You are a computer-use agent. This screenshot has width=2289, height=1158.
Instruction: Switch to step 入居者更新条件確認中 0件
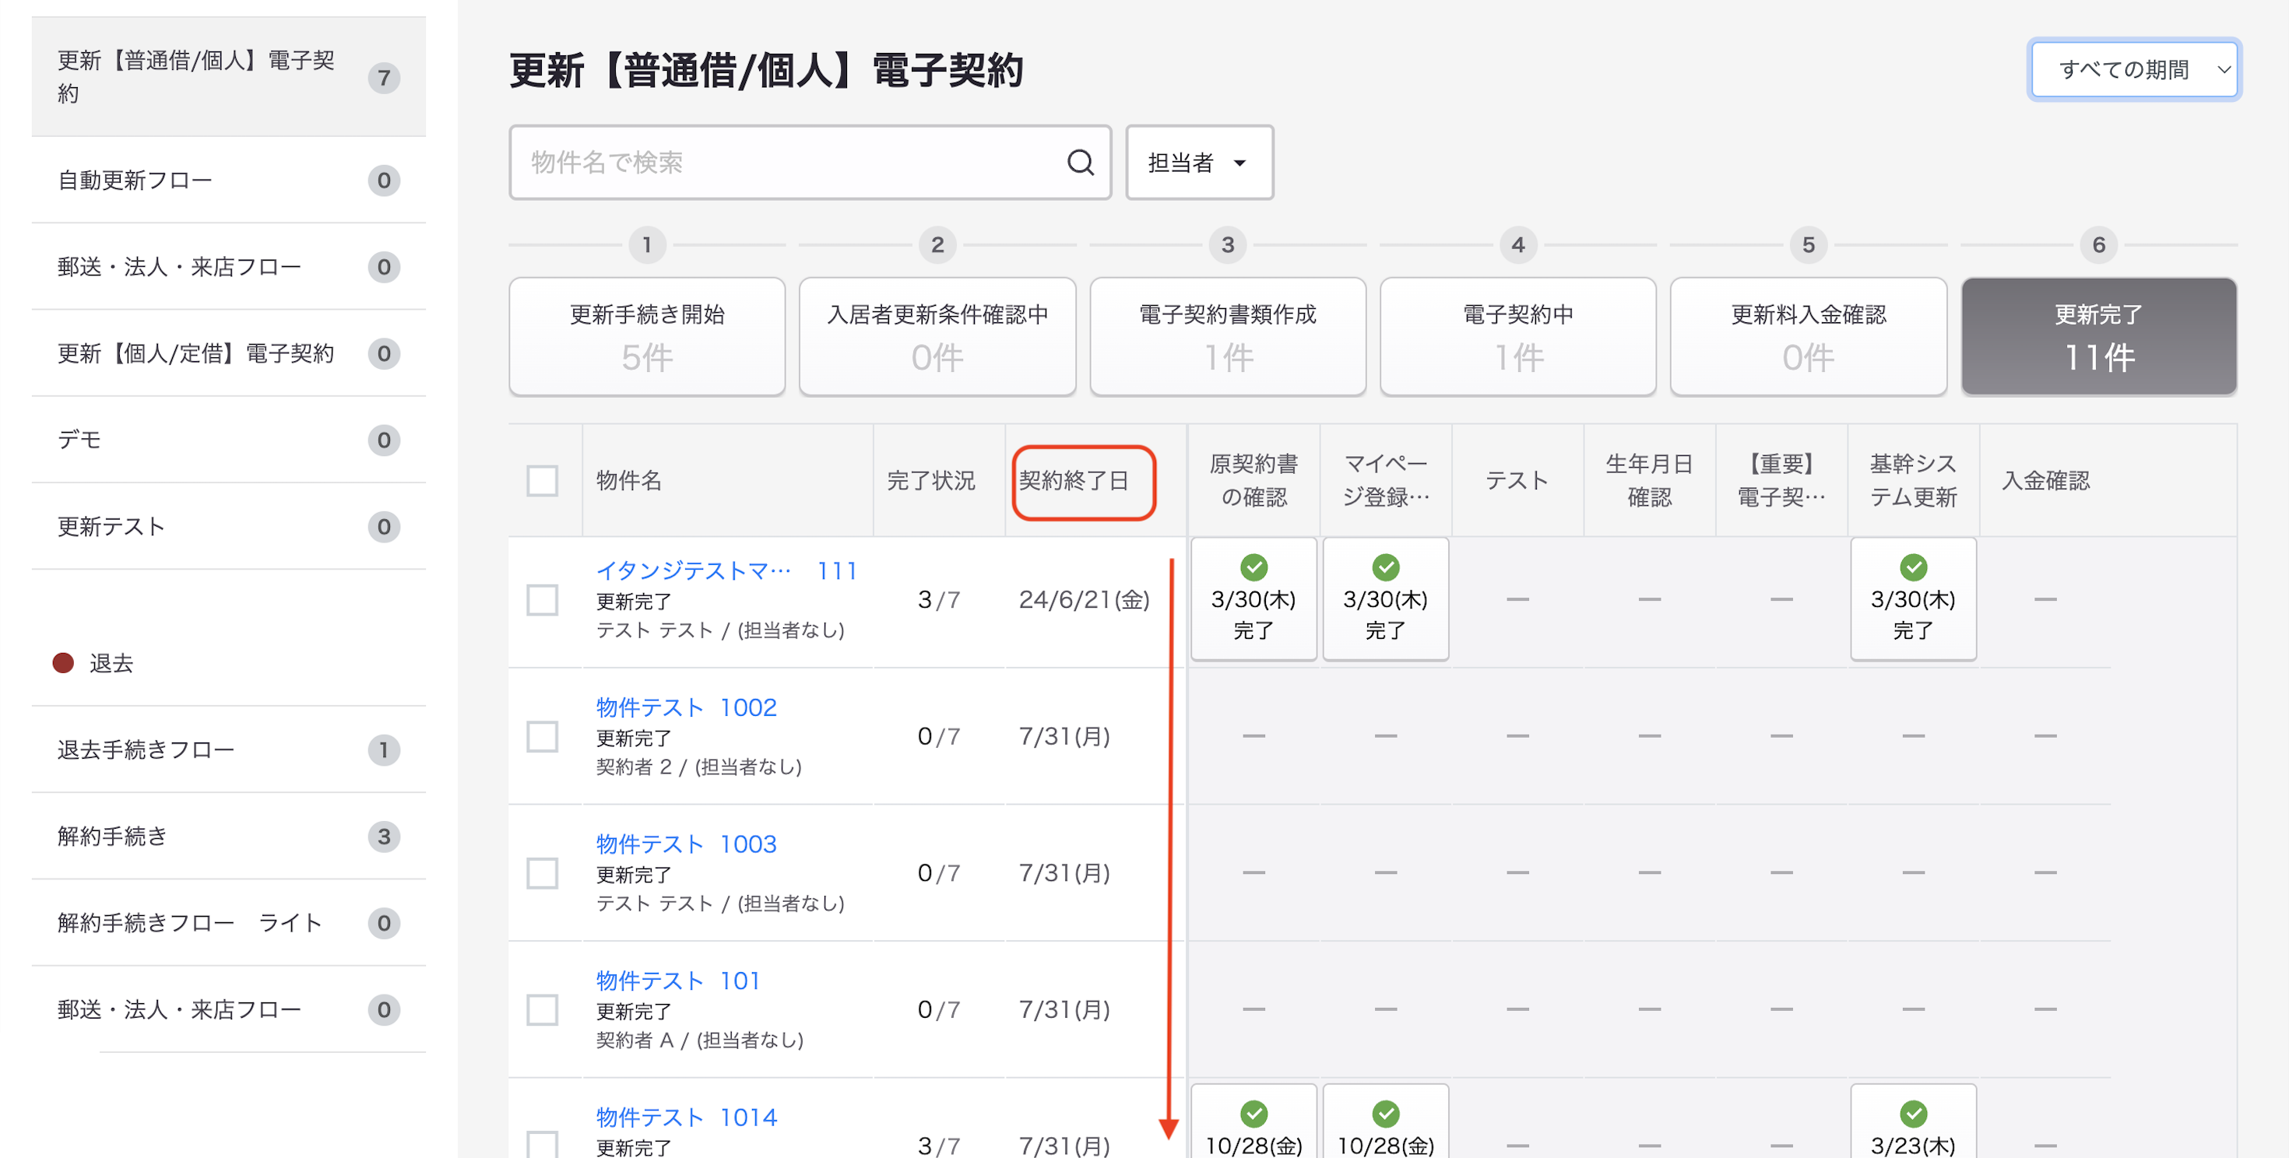click(937, 336)
